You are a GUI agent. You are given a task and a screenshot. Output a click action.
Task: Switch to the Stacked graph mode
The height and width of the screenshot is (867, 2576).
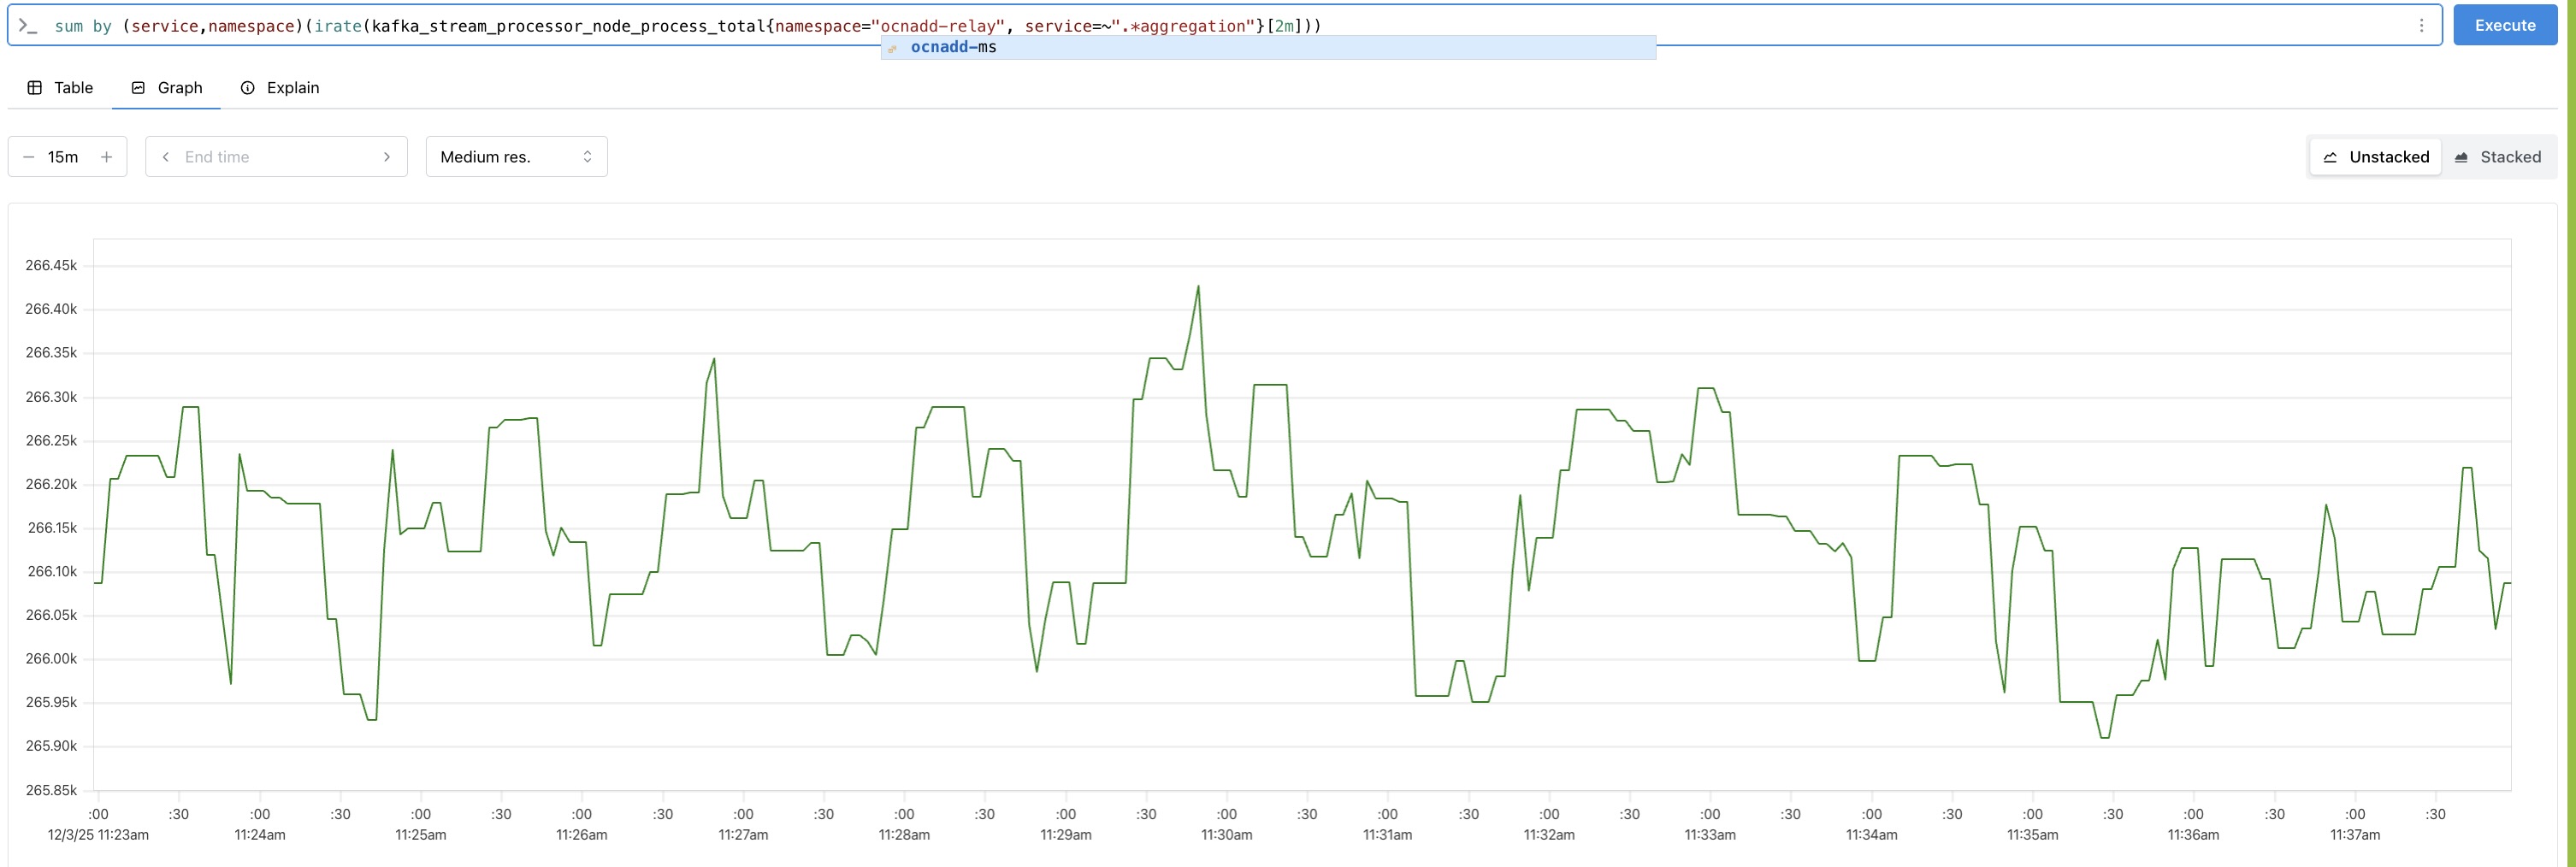click(2500, 157)
